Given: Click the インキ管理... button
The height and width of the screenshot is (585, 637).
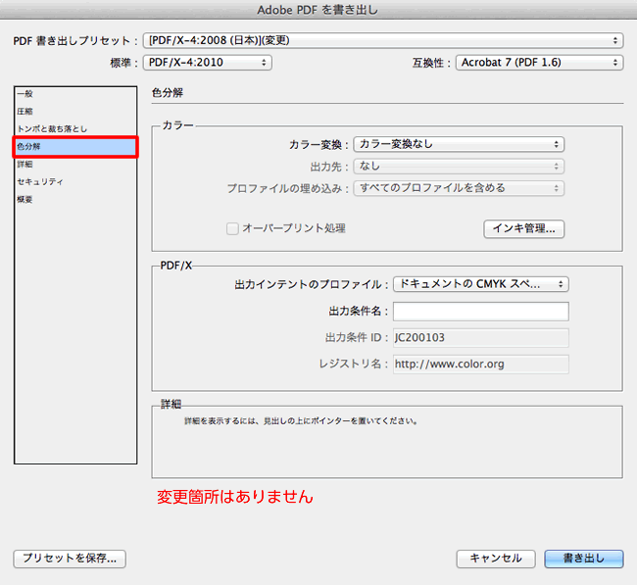Looking at the screenshot, I should (x=523, y=228).
